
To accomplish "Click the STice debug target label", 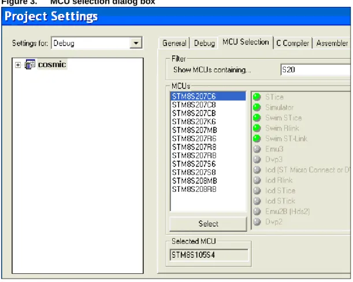I will [274, 97].
